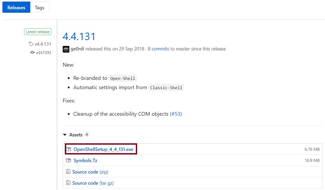Screen dimensions: 325x190
Task: Click the Assets heading label
Action: [76, 135]
